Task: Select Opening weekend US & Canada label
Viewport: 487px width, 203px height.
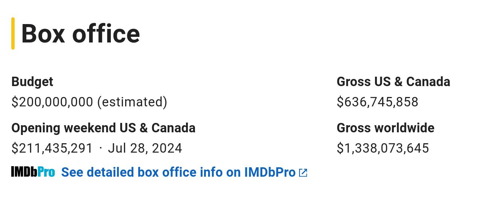Action: 103,128
